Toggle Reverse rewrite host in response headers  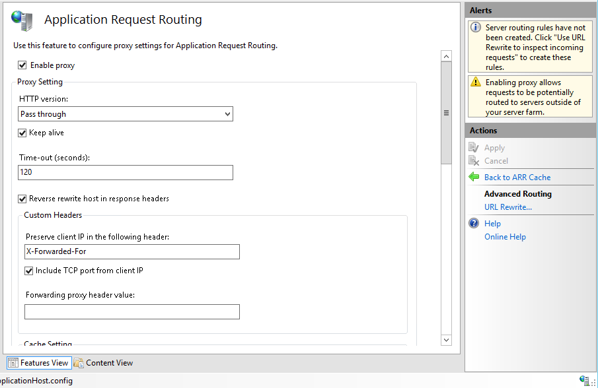pos(22,199)
